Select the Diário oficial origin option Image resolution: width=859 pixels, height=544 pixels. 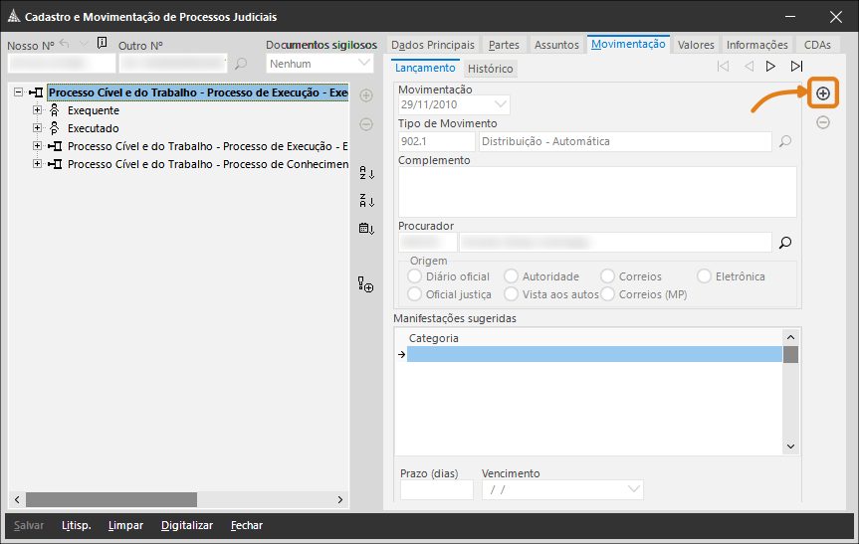(416, 276)
